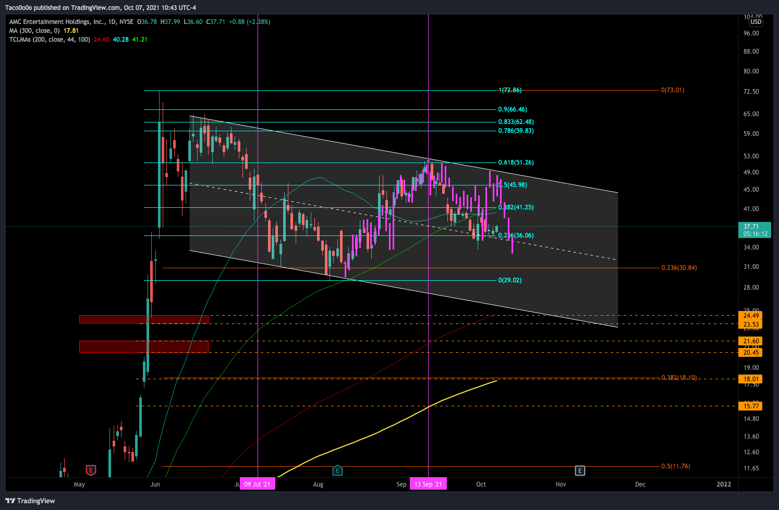This screenshot has width=779, height=510.
Task: Select the AMC Entertainment Holdings symbol title
Action: pyautogui.click(x=58, y=22)
